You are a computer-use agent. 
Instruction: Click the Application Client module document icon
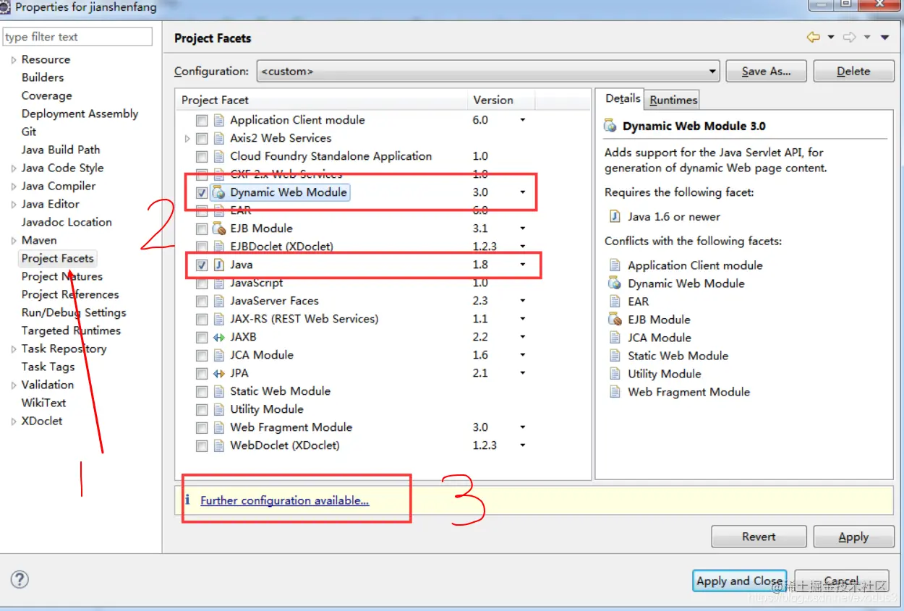(219, 120)
